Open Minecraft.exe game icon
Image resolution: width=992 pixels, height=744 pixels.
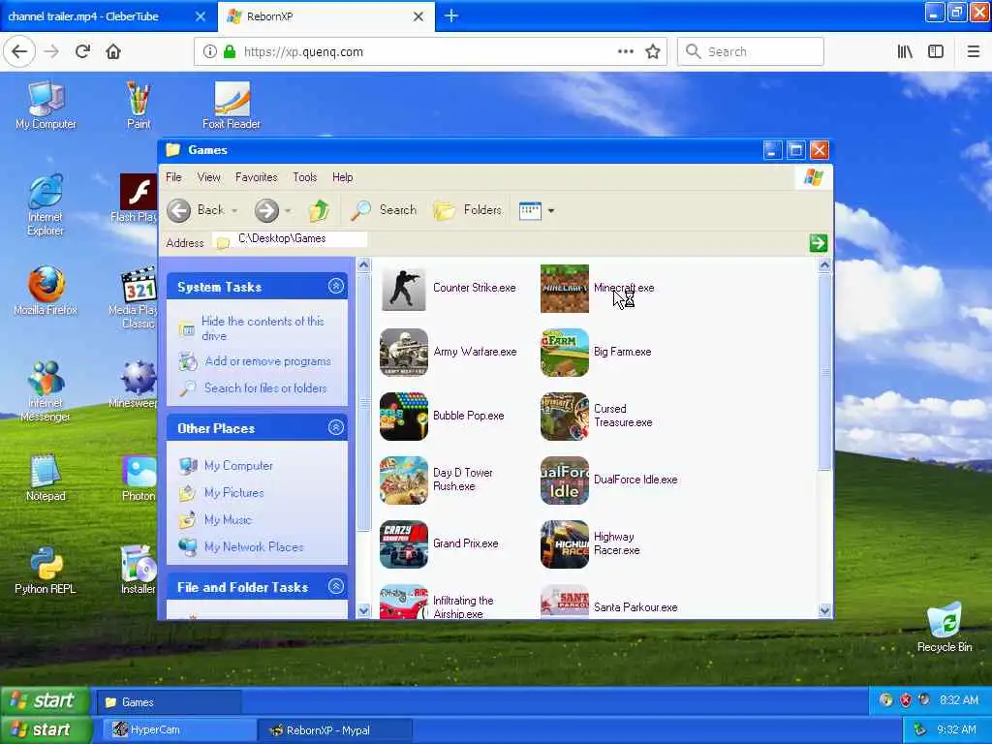[565, 289]
